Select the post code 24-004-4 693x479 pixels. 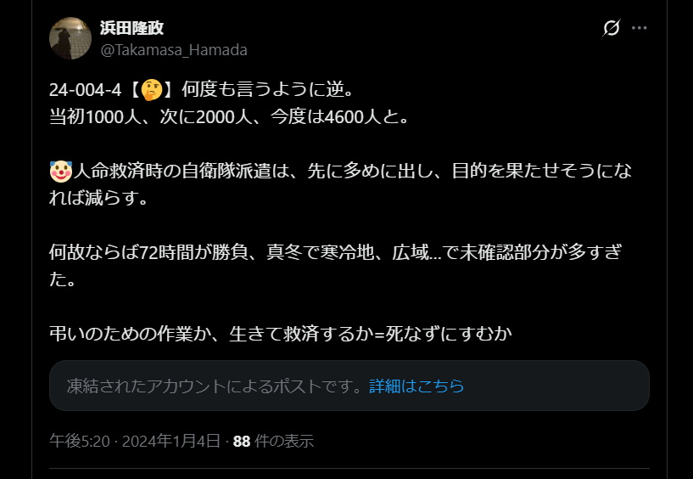[85, 90]
